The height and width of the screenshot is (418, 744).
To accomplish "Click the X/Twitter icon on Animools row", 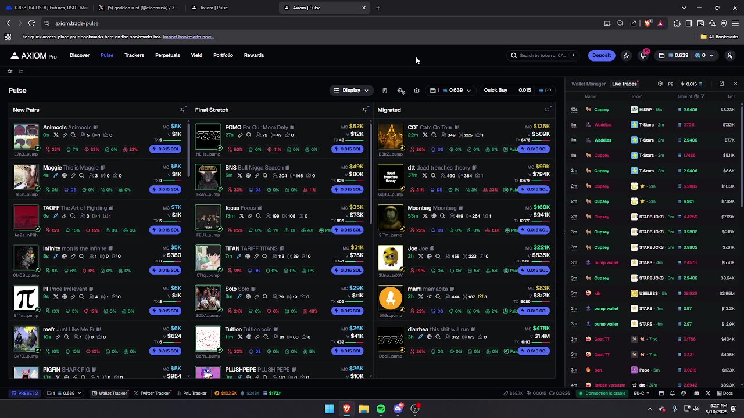I will click(x=56, y=135).
